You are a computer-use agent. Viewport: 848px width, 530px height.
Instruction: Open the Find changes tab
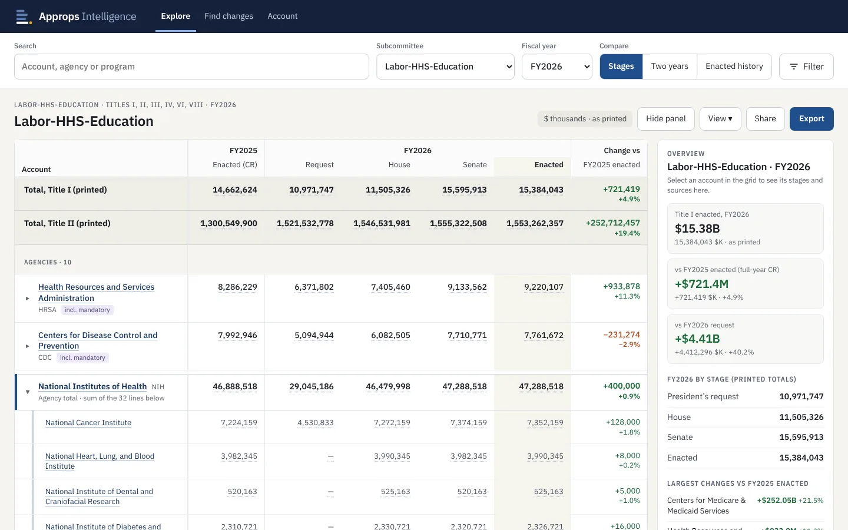pos(228,16)
